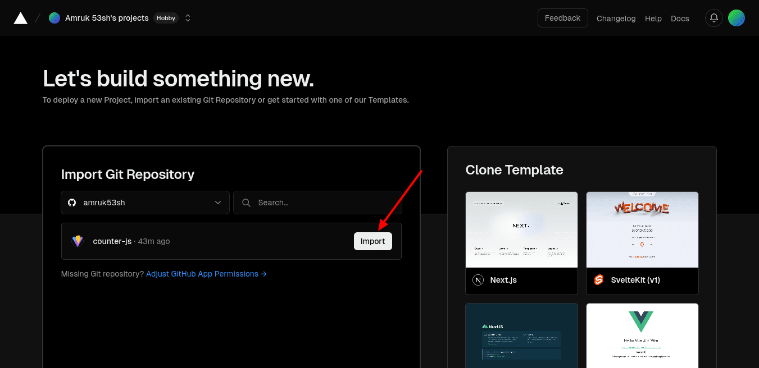Open the Amruk 53sh's projects team

tap(107, 18)
